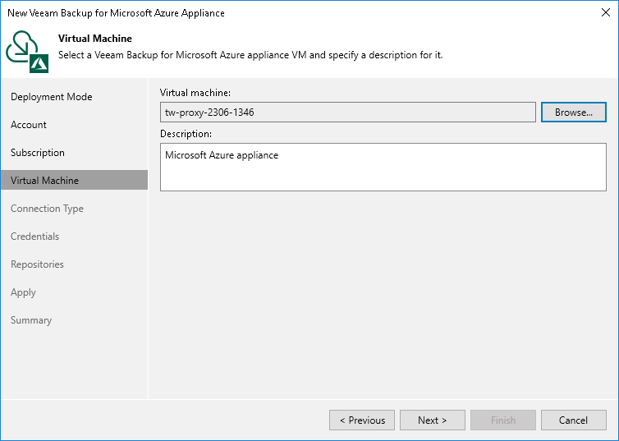Open the Credentials step in sidebar
Image resolution: width=619 pixels, height=441 pixels.
34,237
